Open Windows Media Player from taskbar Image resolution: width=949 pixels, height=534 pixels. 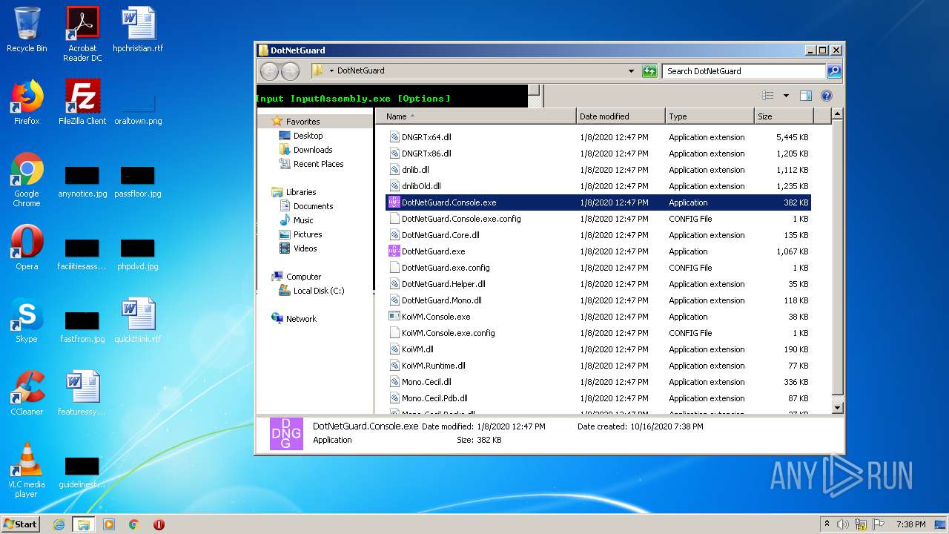pos(109,524)
